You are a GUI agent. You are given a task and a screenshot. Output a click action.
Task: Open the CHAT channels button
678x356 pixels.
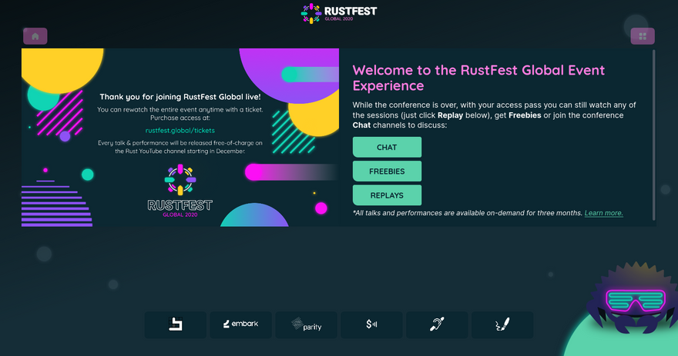click(387, 147)
